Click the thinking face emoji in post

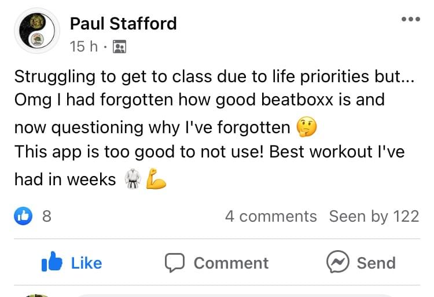pyautogui.click(x=306, y=127)
